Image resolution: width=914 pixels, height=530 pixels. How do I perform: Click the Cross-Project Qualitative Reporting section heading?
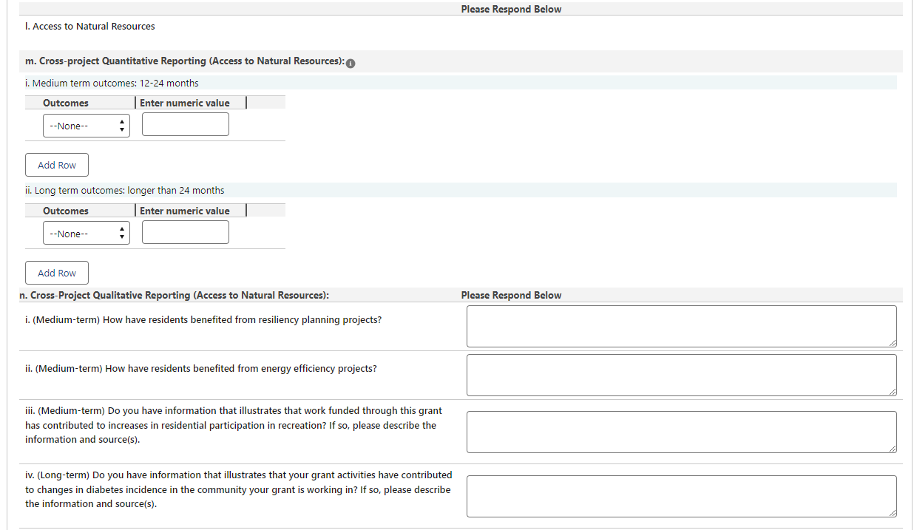(174, 296)
